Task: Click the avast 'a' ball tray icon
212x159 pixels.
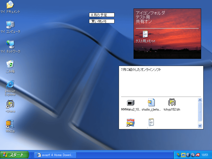Action: point(193,155)
